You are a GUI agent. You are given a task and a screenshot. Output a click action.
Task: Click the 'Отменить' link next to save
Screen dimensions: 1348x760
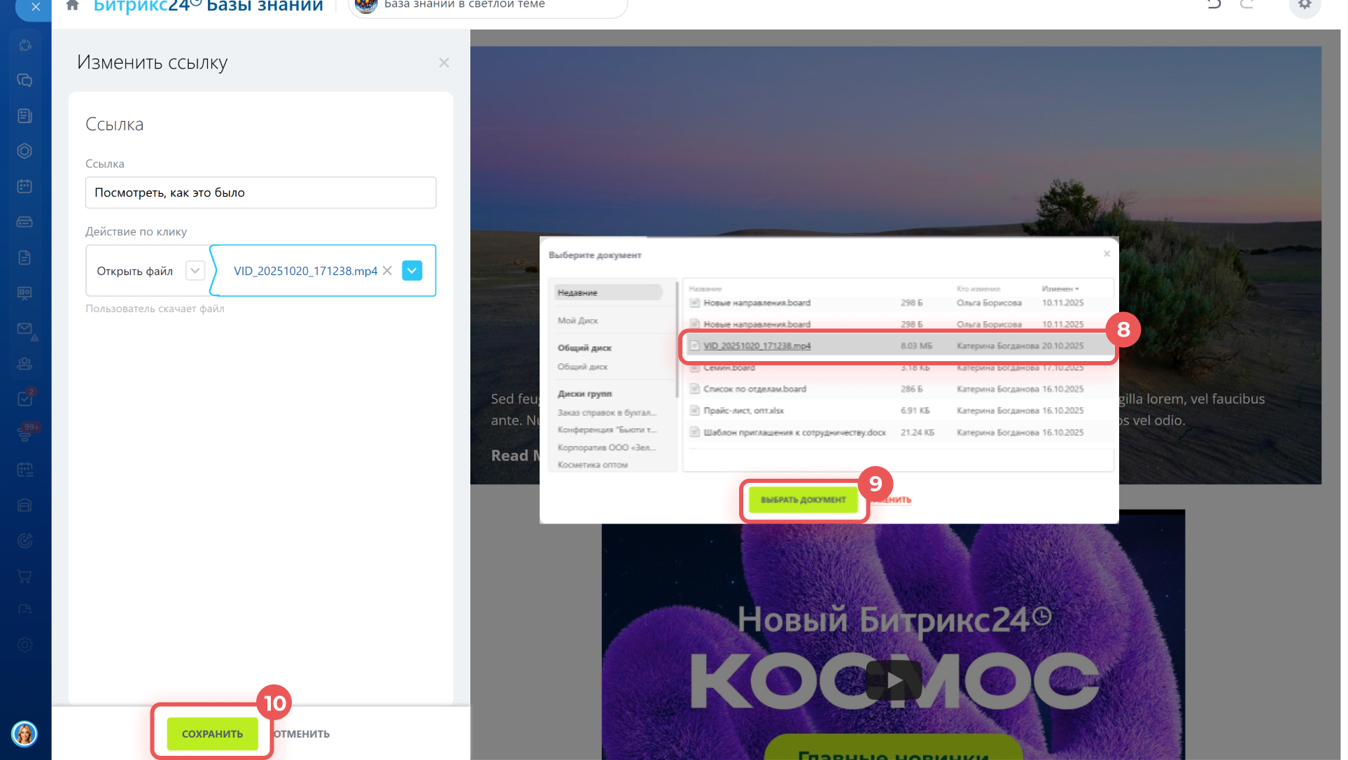(x=302, y=733)
